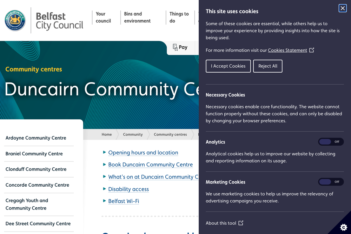Click external link icon beside Cookies Statement

(312, 50)
